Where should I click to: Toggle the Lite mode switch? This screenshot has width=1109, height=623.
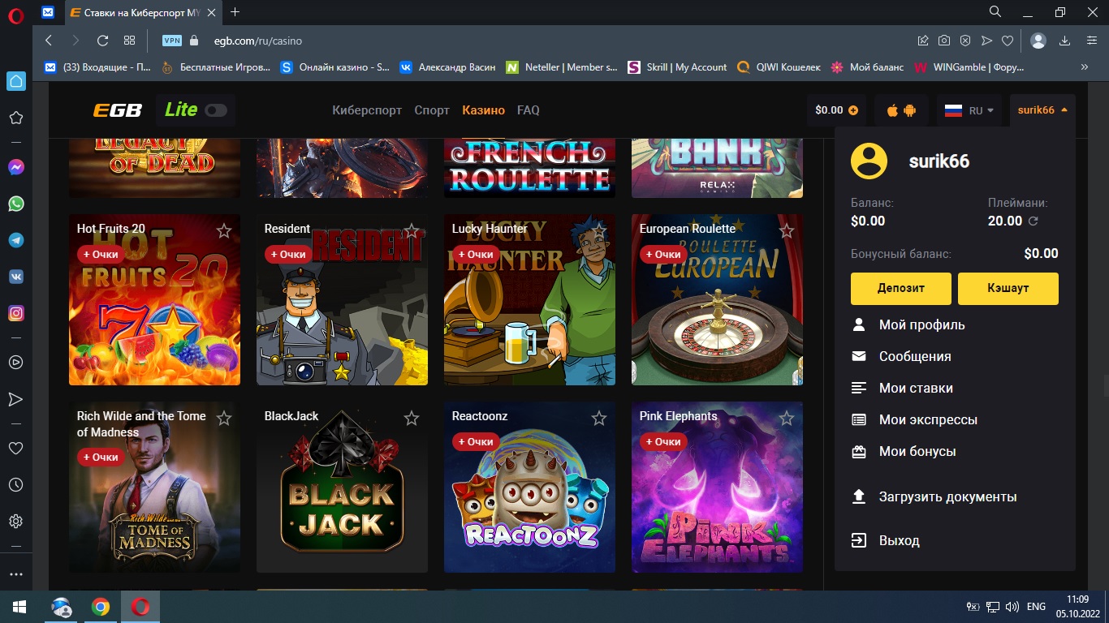coord(216,110)
